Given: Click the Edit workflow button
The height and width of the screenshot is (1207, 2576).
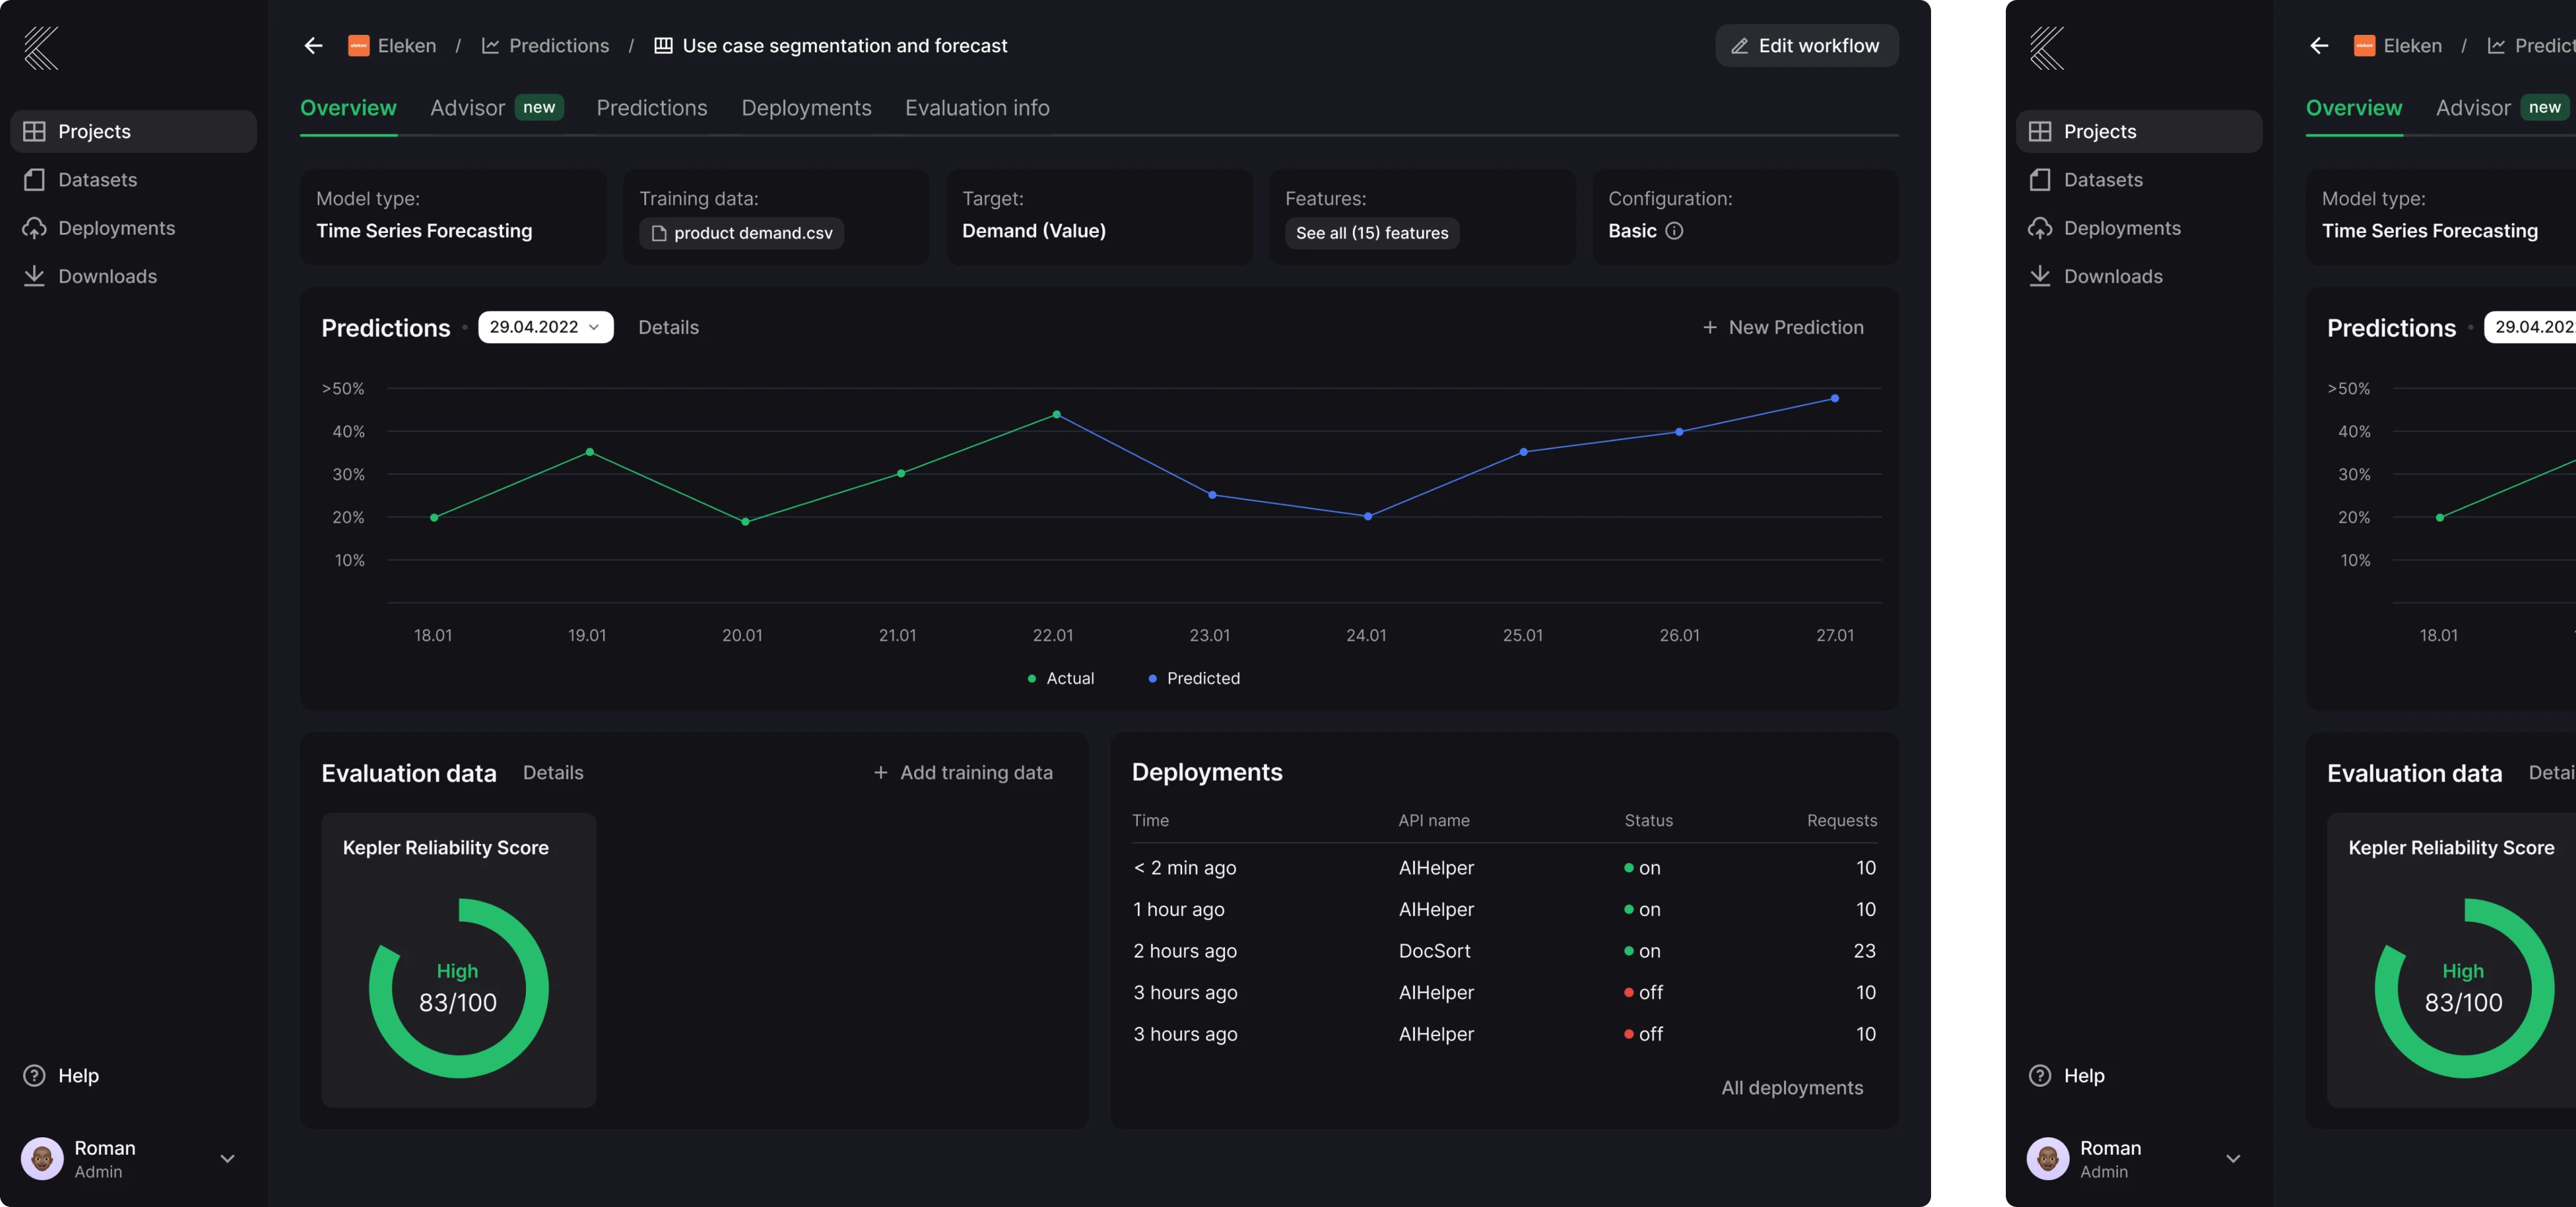Looking at the screenshot, I should click(1806, 46).
